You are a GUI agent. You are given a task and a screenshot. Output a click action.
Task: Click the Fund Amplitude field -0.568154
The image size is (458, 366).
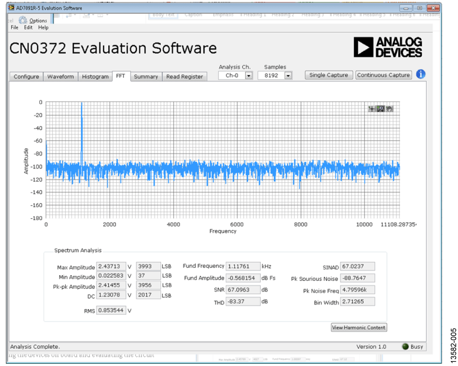tap(243, 278)
